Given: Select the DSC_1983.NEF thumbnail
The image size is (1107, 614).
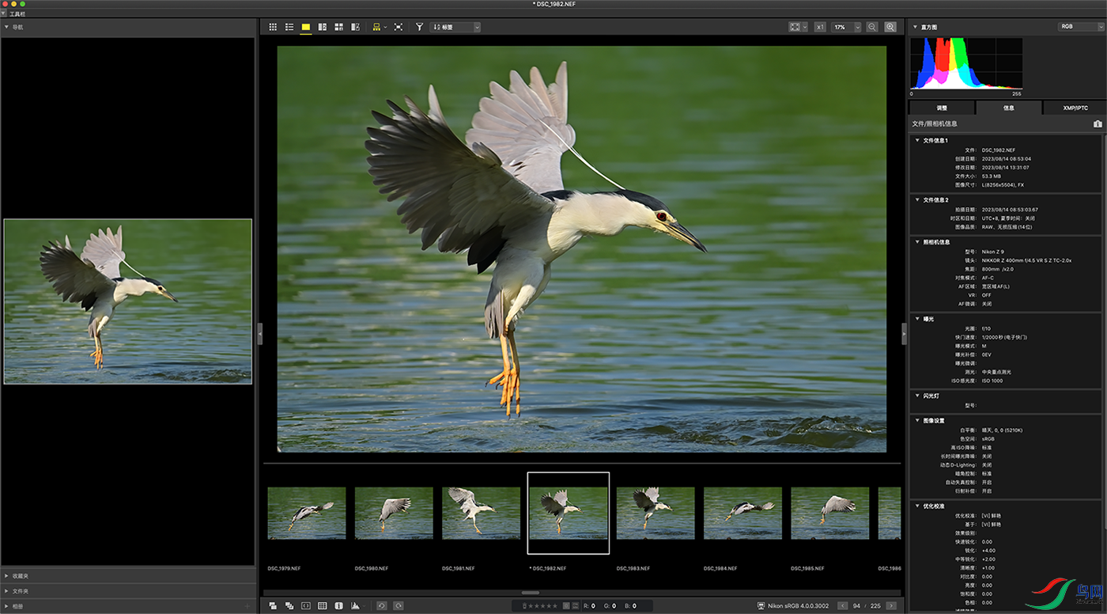Looking at the screenshot, I should 656,513.
